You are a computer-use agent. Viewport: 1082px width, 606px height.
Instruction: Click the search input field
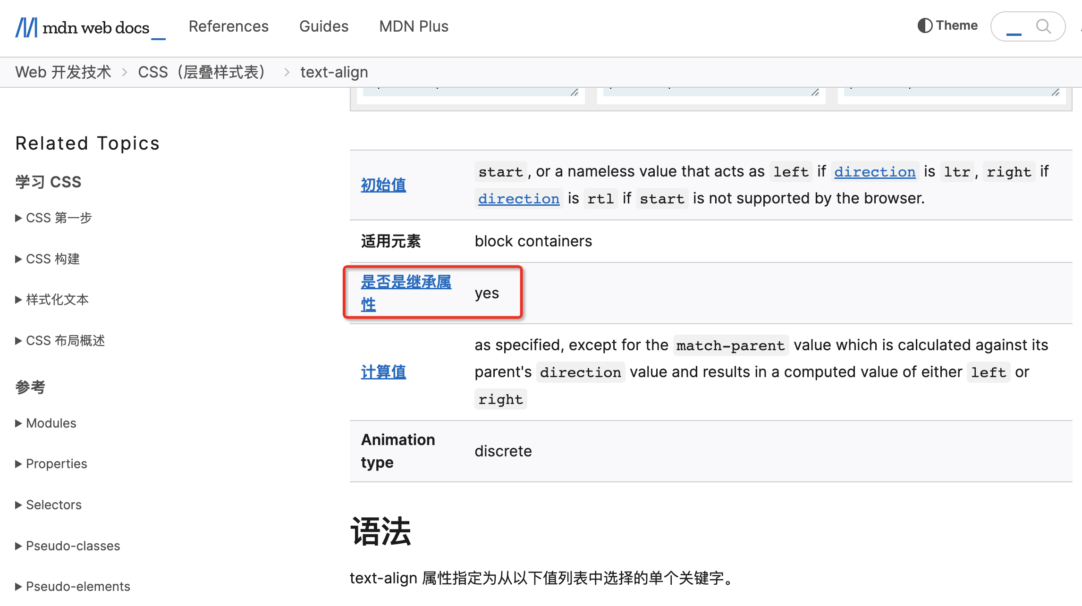pyautogui.click(x=1015, y=27)
